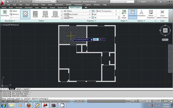
Task: Open the WCS dropdown below ViewCube
Action: click(x=165, y=40)
